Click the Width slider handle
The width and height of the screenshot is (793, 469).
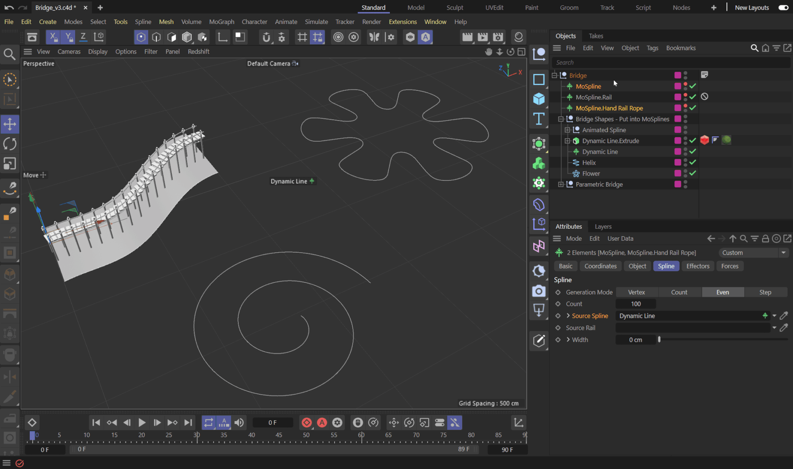[x=659, y=339]
